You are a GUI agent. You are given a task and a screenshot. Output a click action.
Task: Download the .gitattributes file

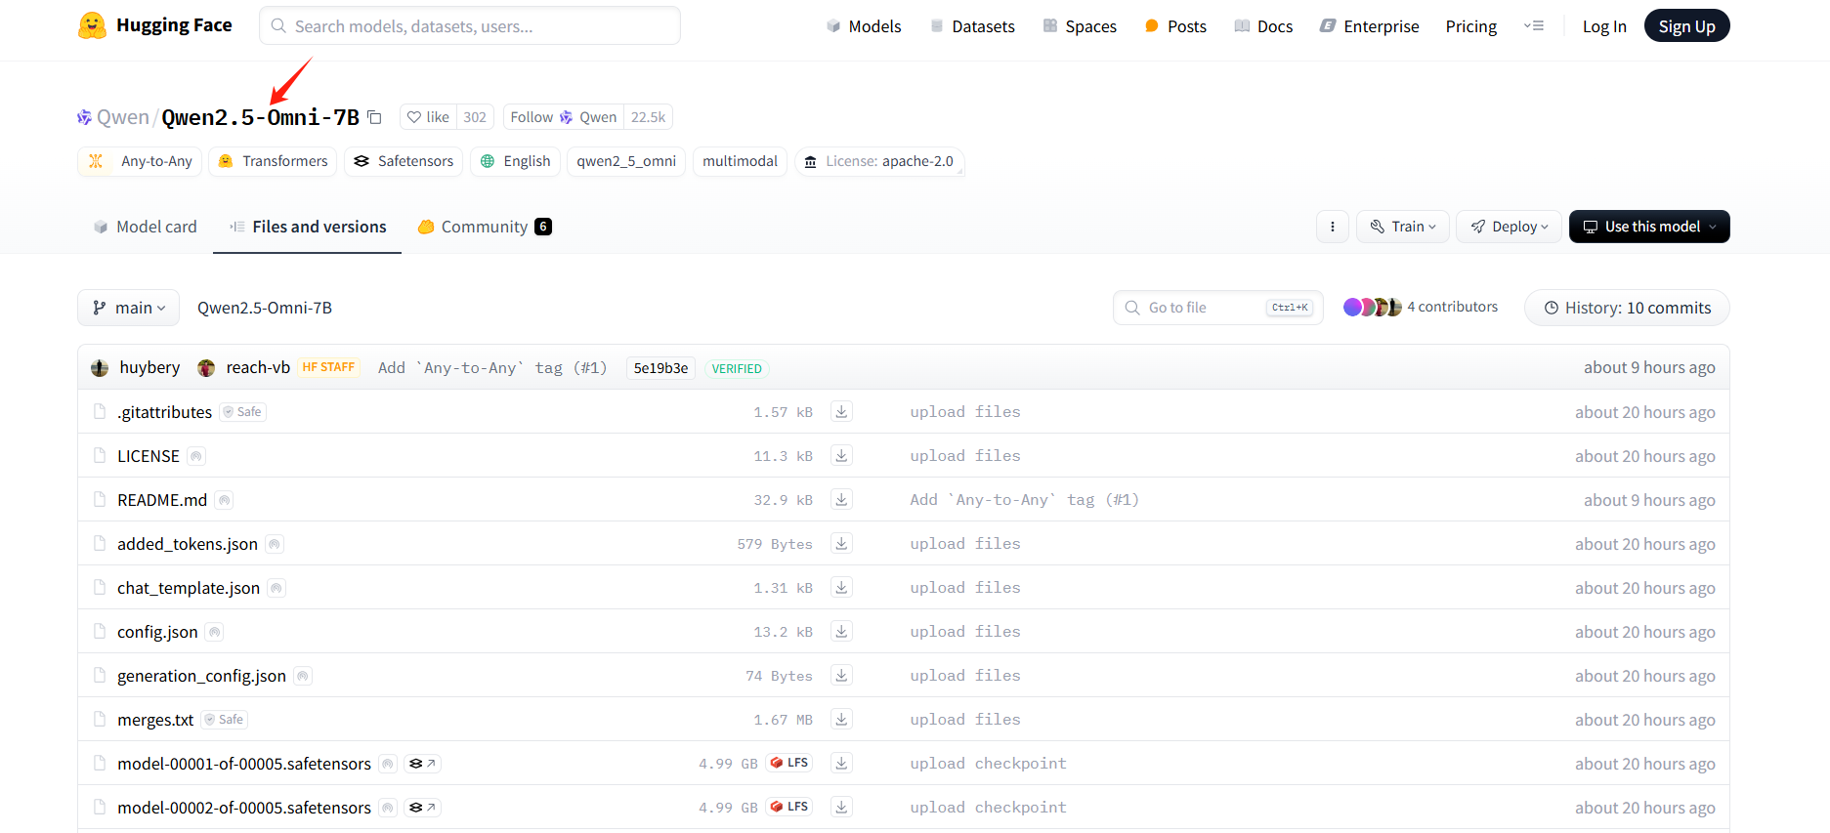coord(841,411)
